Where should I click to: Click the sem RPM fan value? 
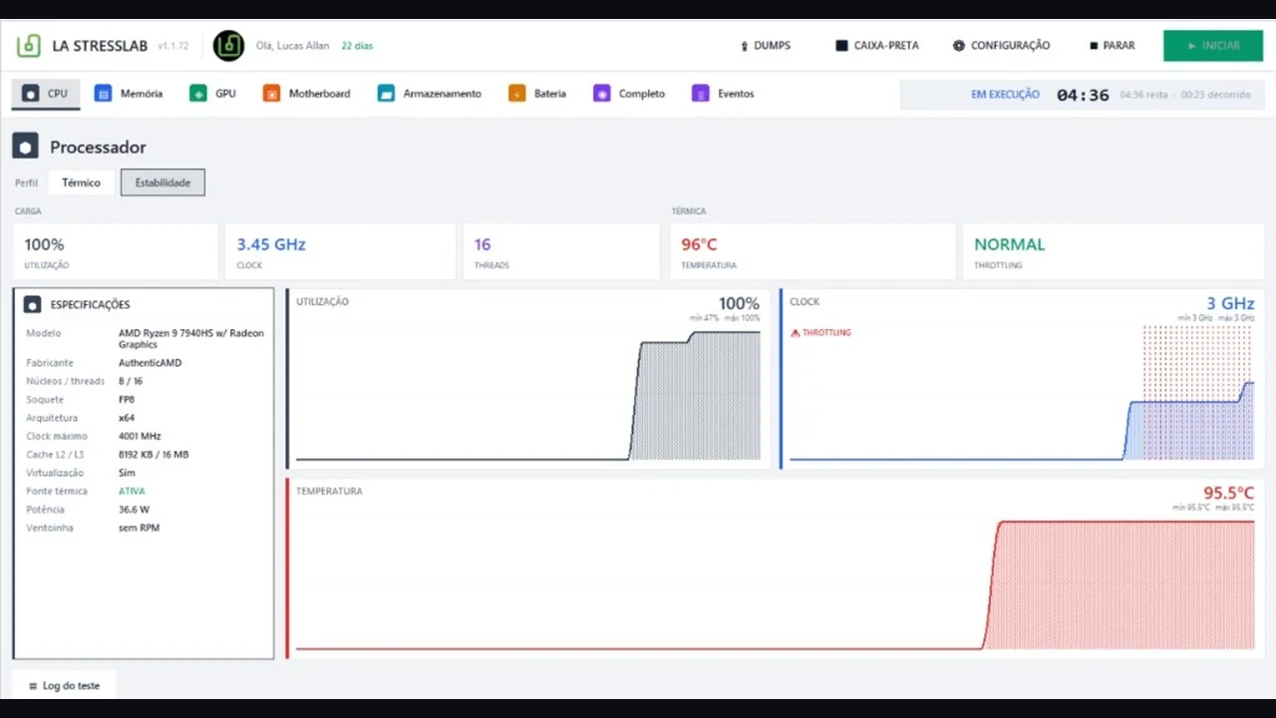(139, 528)
